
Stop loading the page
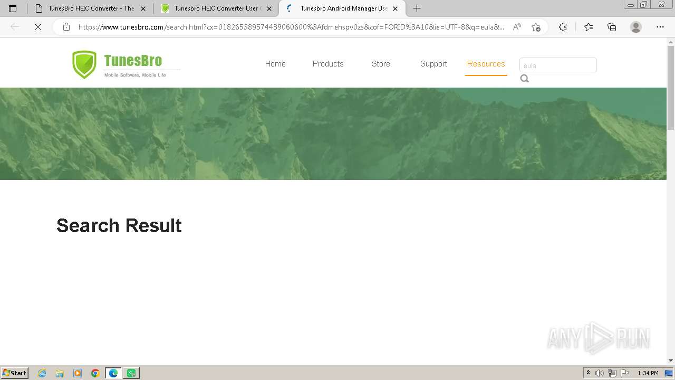(x=38, y=27)
